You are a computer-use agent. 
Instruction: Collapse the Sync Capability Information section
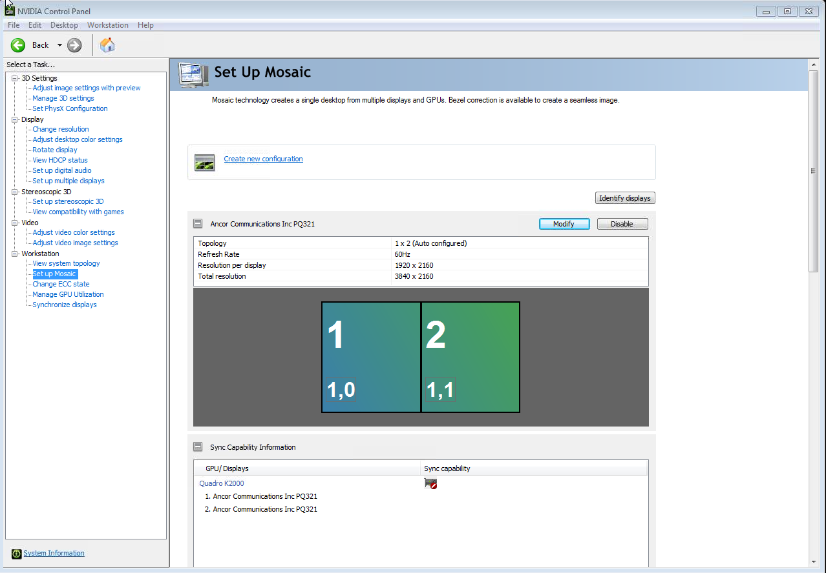click(x=198, y=447)
